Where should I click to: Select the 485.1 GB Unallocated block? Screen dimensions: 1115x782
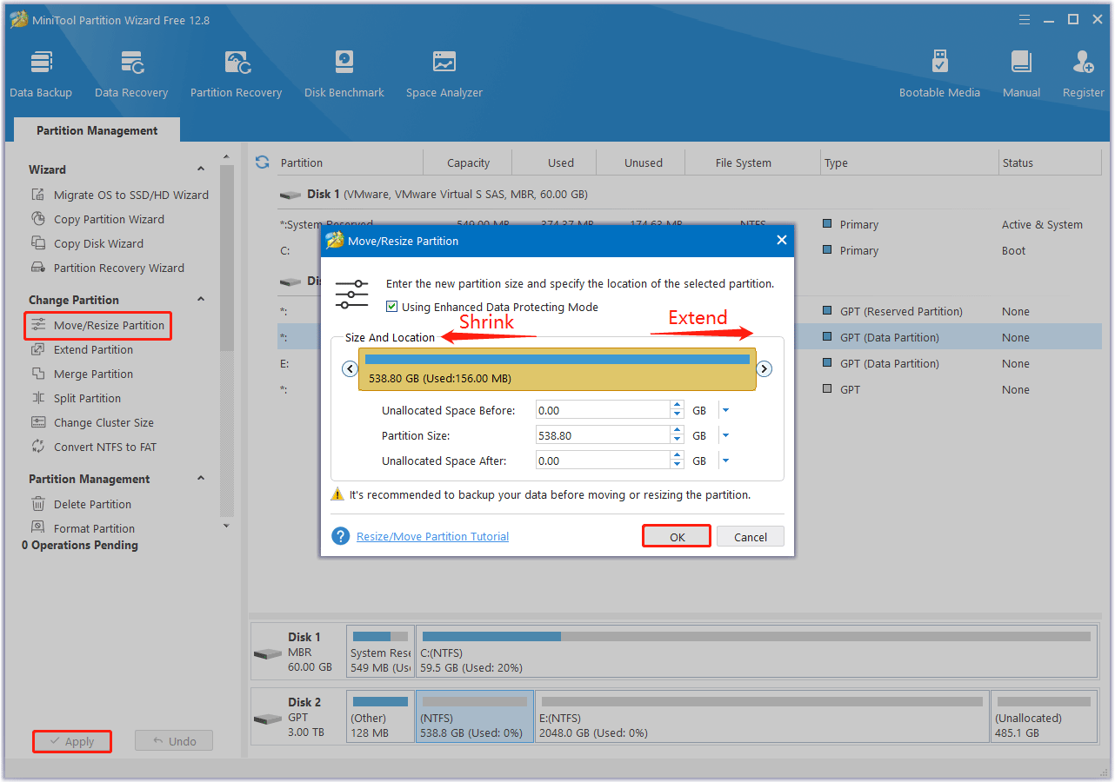[1044, 717]
